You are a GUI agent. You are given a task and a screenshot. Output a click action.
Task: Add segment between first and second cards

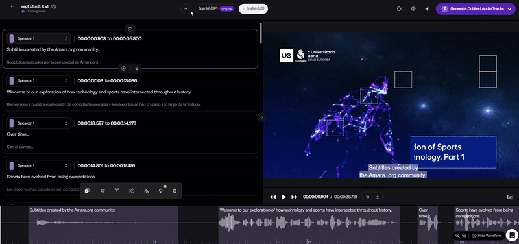tap(123, 69)
